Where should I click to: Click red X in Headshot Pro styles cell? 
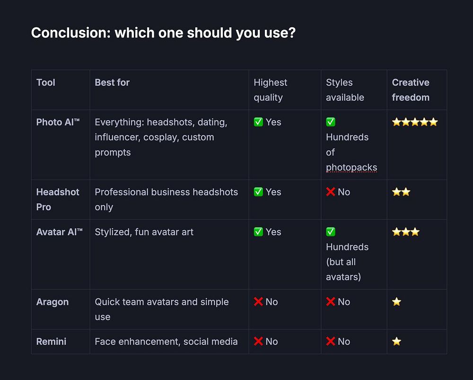point(331,192)
